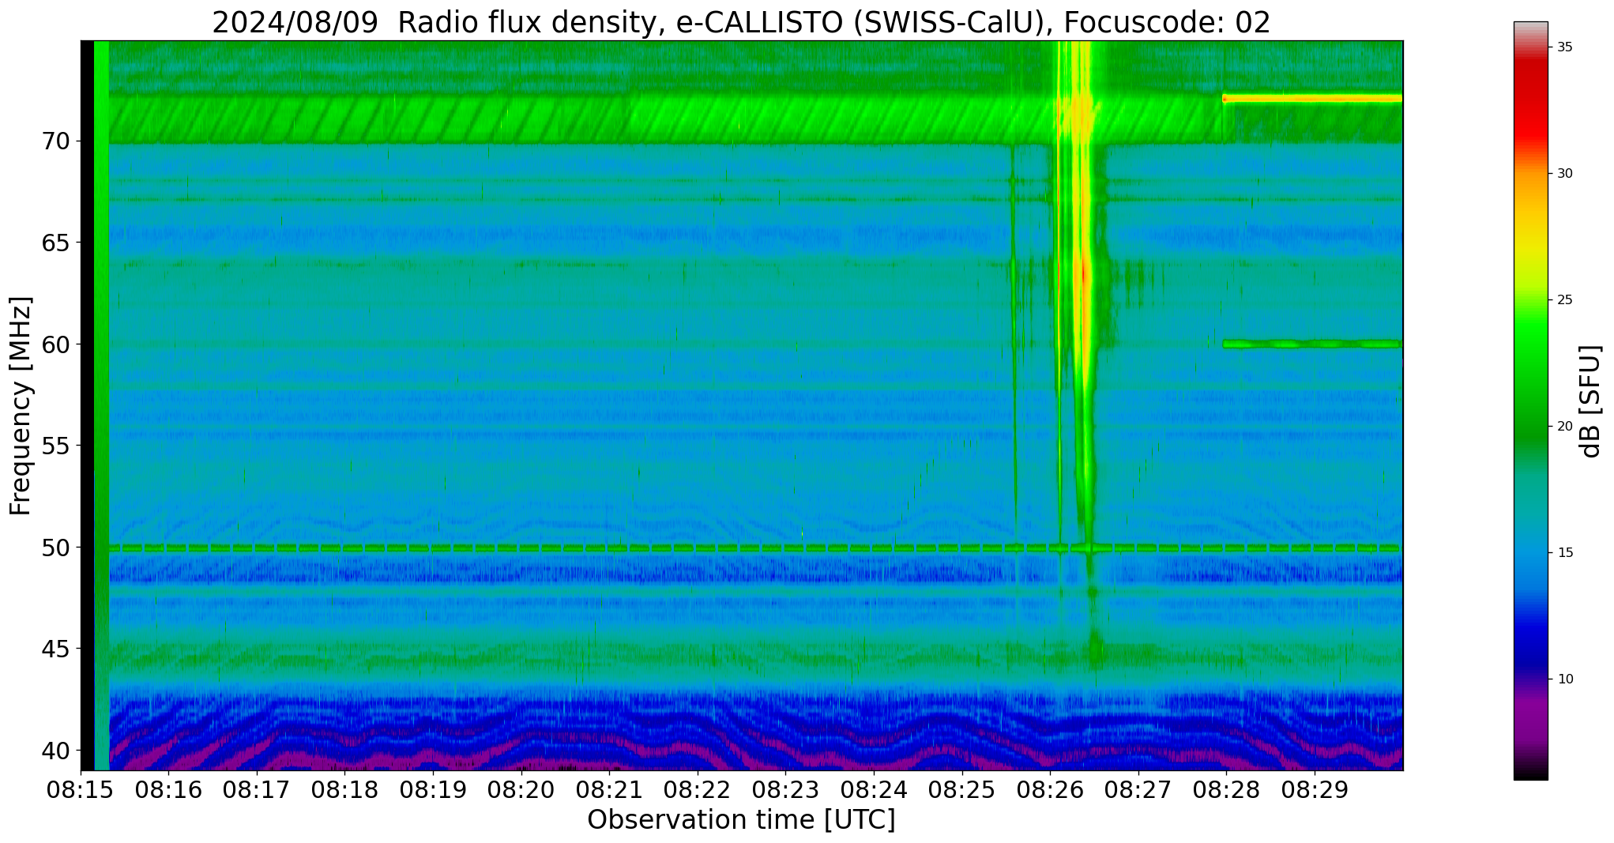The width and height of the screenshot is (1614, 843).
Task: Click the 08:16 time tick label
Action: tap(168, 790)
